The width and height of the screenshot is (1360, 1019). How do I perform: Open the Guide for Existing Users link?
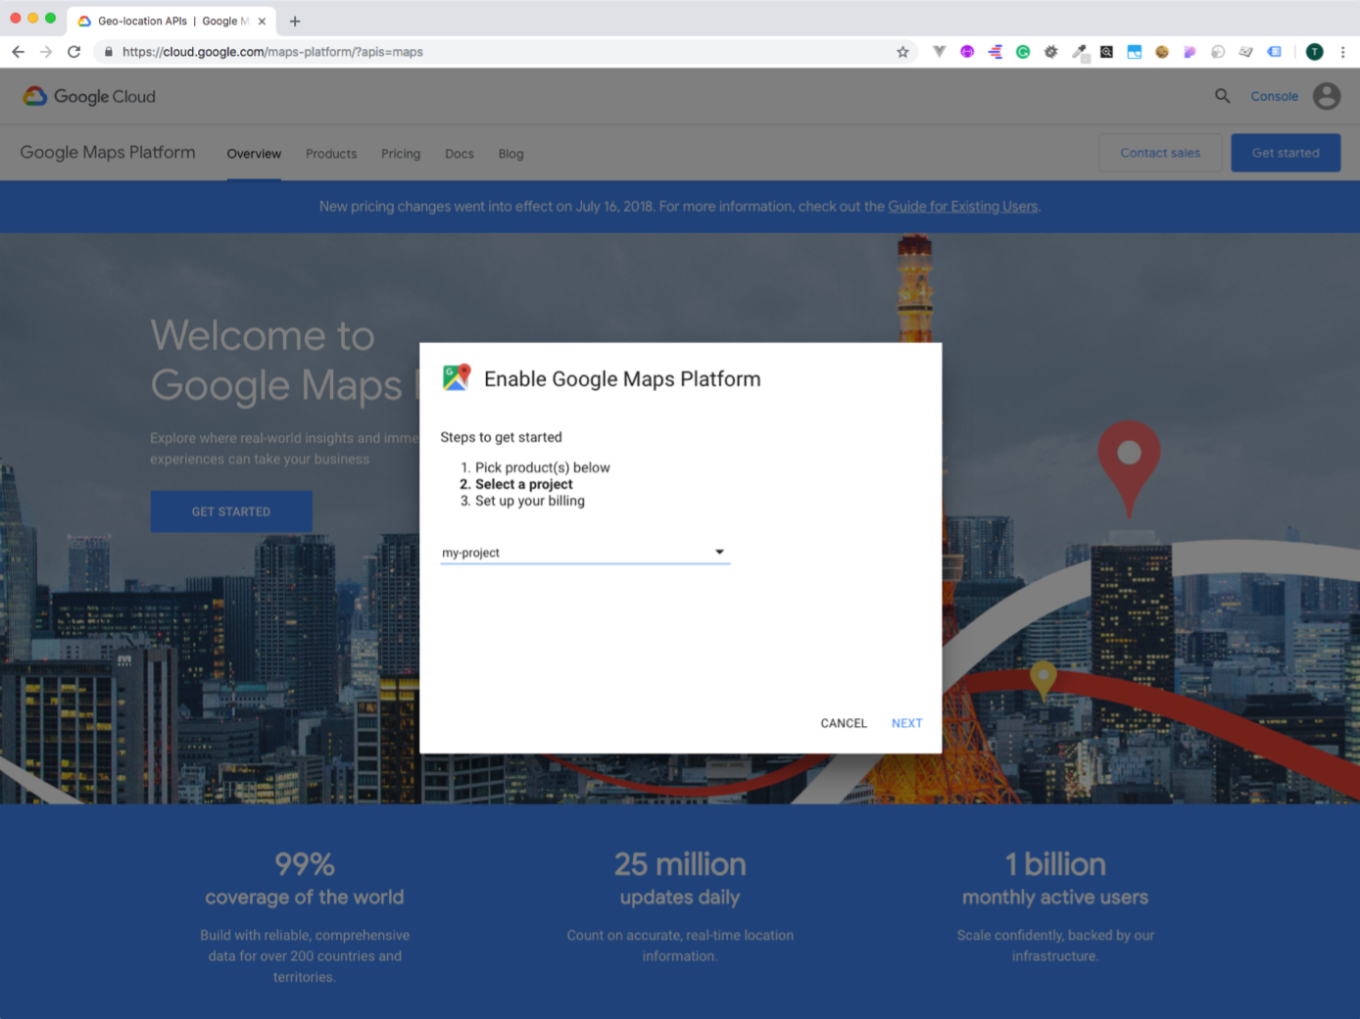pyautogui.click(x=963, y=207)
